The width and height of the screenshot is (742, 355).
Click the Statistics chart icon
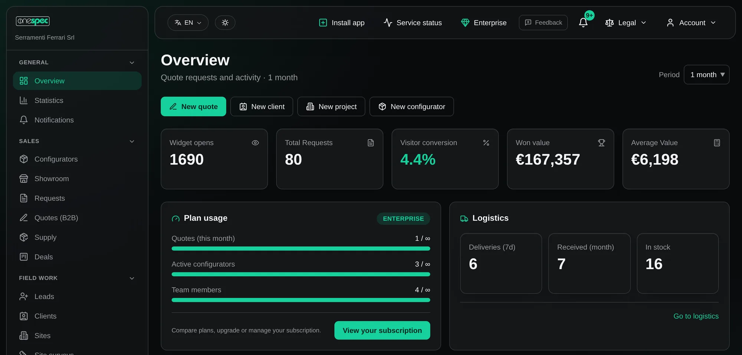point(24,100)
